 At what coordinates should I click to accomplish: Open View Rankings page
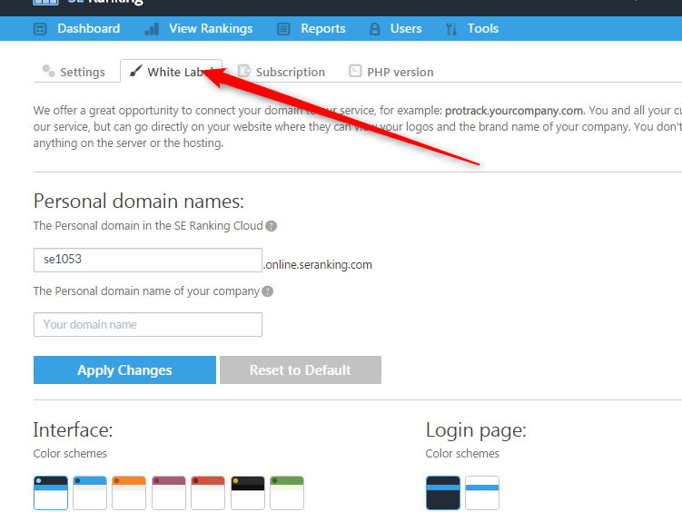point(211,29)
